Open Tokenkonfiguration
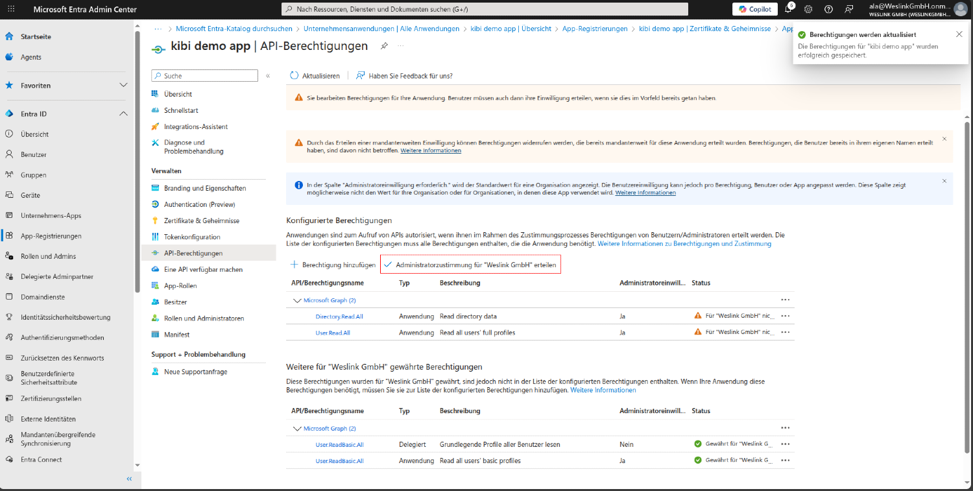The height and width of the screenshot is (491, 973). point(192,237)
